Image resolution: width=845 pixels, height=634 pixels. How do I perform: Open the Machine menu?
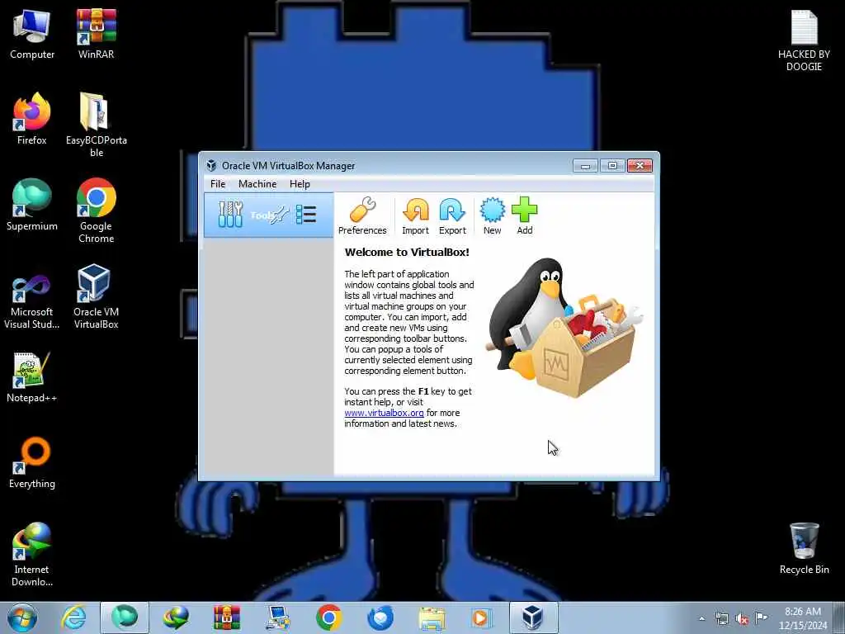click(257, 184)
